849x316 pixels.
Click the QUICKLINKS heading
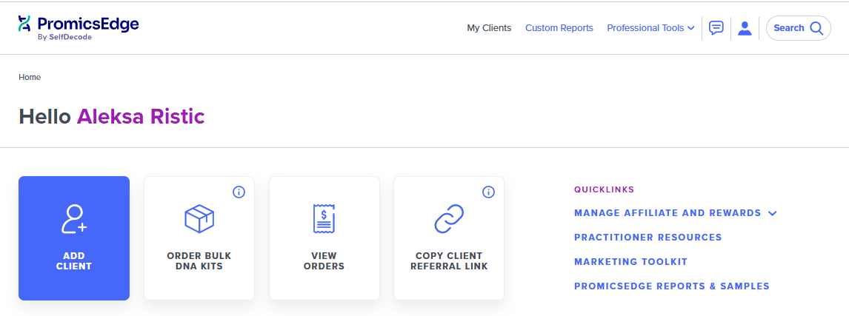coord(605,190)
